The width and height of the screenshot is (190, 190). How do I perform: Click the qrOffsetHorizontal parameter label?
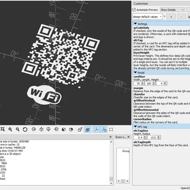coord(146,110)
